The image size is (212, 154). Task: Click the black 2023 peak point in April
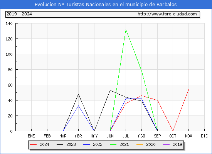78,94
